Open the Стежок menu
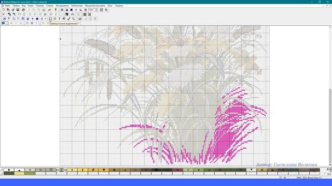 (x=50, y=6)
